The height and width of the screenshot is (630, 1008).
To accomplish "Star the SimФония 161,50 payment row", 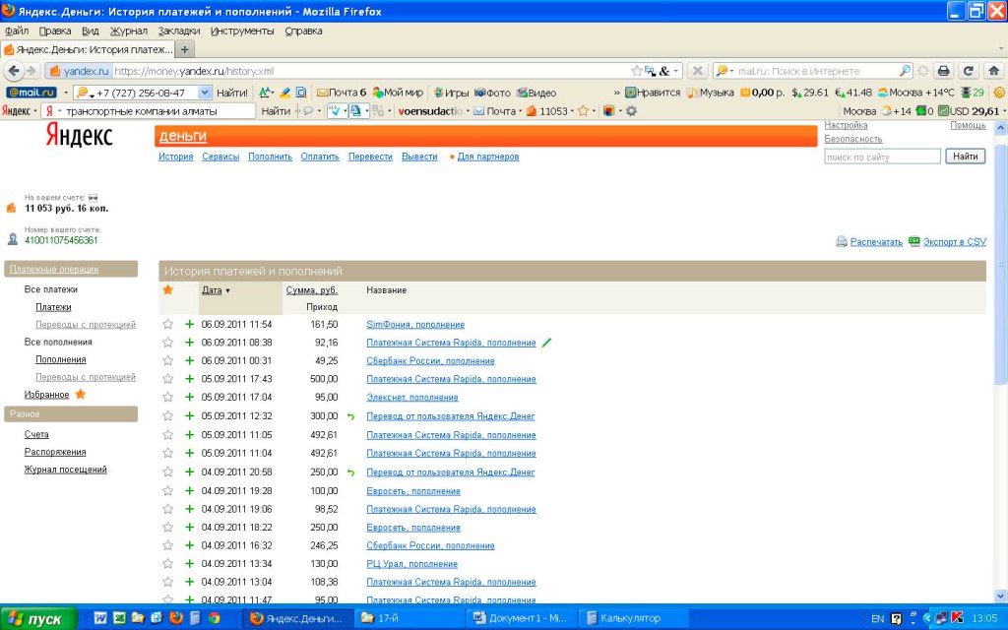I will coord(167,325).
